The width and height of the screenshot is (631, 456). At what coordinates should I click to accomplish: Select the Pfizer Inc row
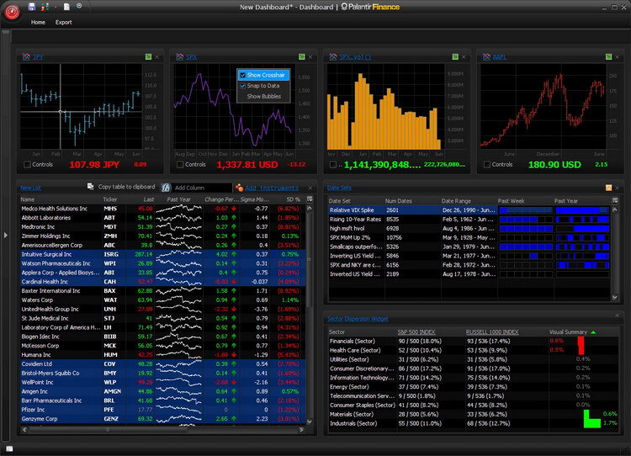point(162,410)
